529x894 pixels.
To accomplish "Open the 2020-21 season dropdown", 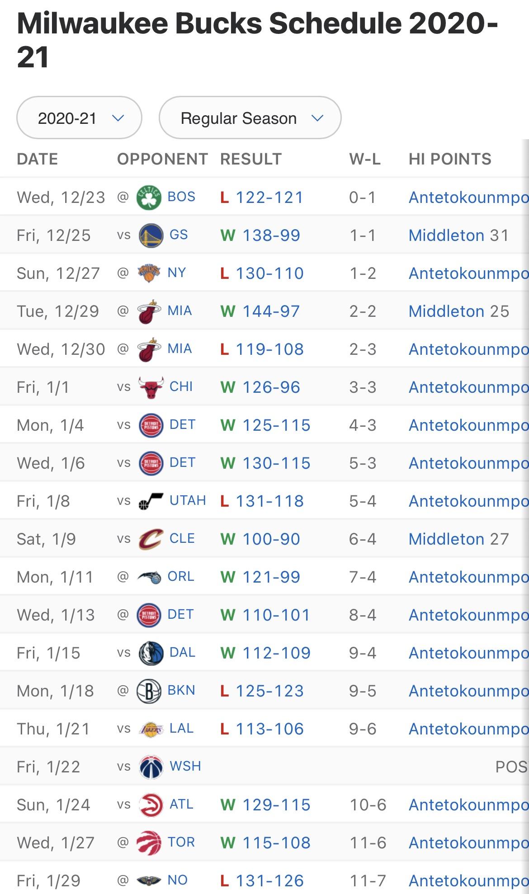I will point(79,118).
